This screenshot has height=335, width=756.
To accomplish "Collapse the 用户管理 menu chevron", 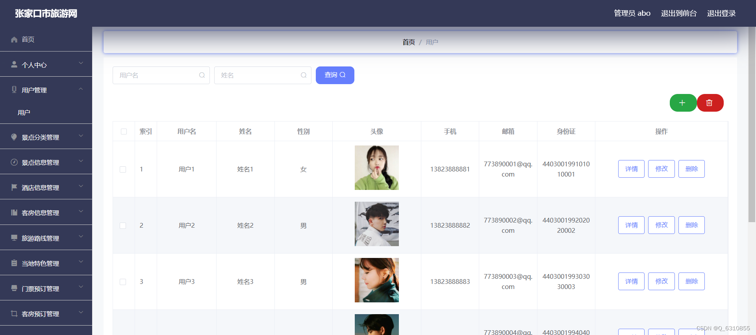I will pos(81,89).
